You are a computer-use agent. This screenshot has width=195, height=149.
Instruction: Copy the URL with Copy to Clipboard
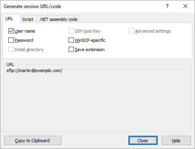tap(32, 141)
